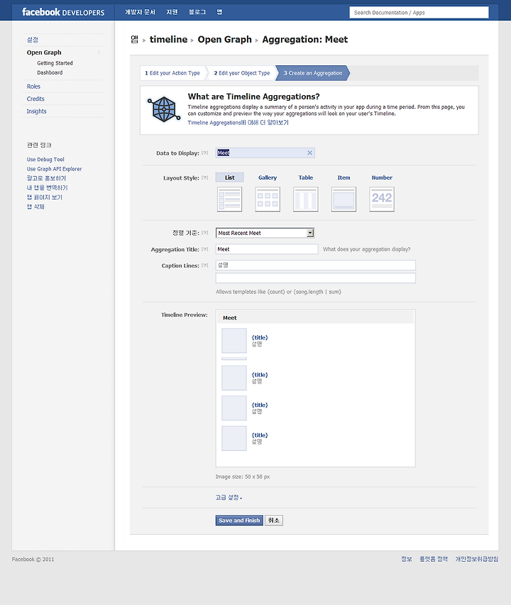Click the help [?] next to Aggregation Title
Viewport: 511px width, 605px height.
(x=205, y=249)
